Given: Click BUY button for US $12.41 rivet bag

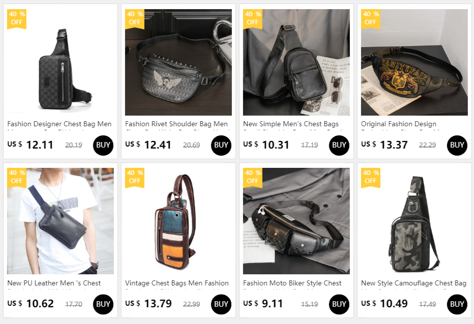Looking at the screenshot, I should (221, 146).
